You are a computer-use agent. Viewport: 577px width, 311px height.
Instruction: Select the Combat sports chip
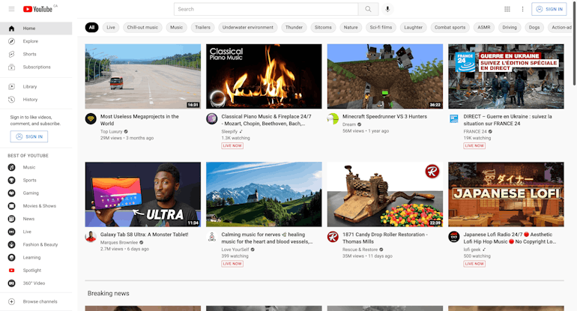tap(450, 27)
